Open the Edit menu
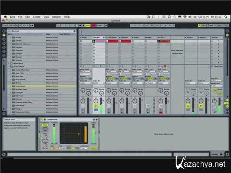 coord(27,17)
